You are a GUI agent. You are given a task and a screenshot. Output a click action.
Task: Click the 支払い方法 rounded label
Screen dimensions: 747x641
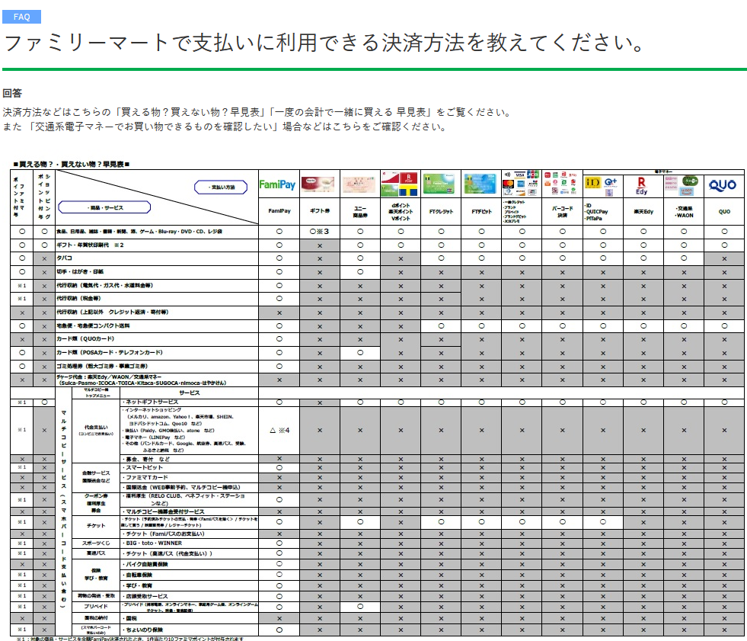click(221, 187)
